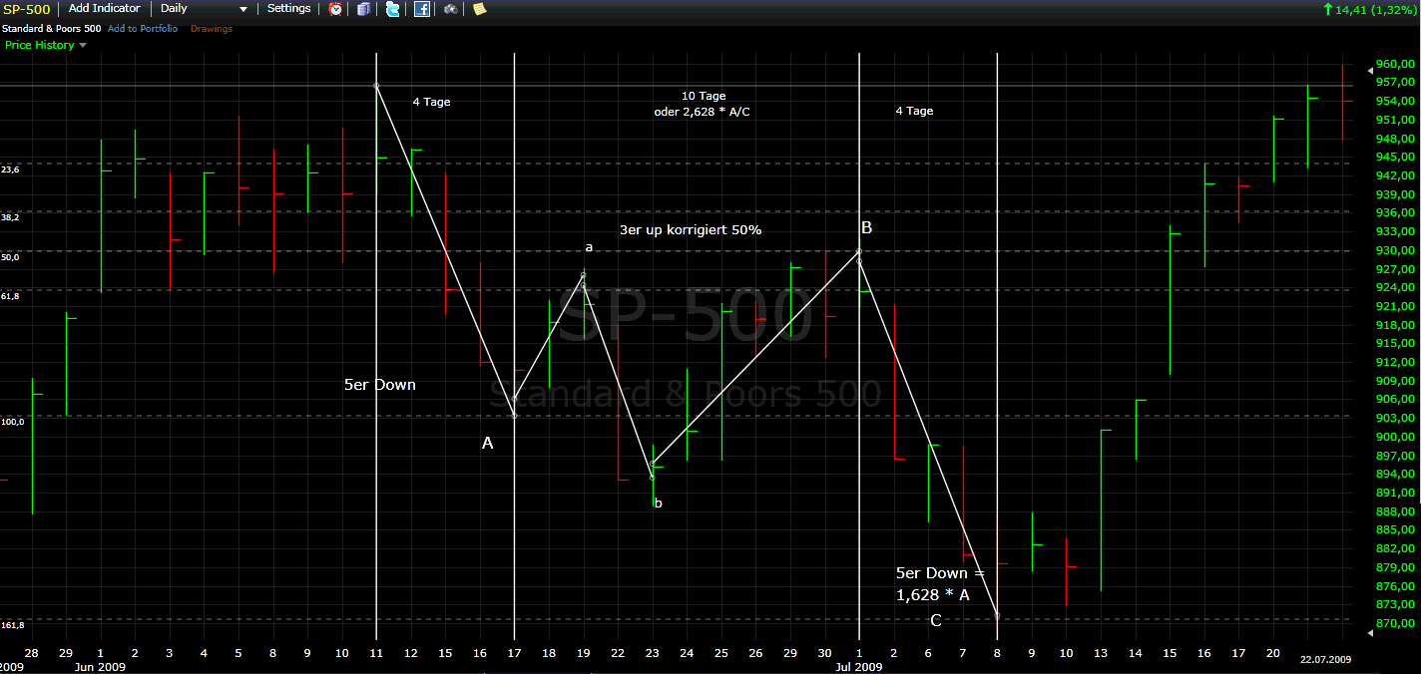This screenshot has height=674, width=1421.
Task: Click the alarm clock alert icon
Action: pyautogui.click(x=335, y=9)
